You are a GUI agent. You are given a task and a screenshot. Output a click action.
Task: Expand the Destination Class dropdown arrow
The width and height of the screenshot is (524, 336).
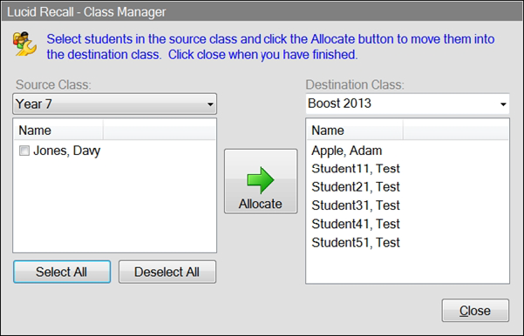coord(503,104)
